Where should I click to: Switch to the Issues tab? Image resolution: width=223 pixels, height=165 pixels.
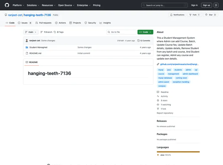(25, 23)
